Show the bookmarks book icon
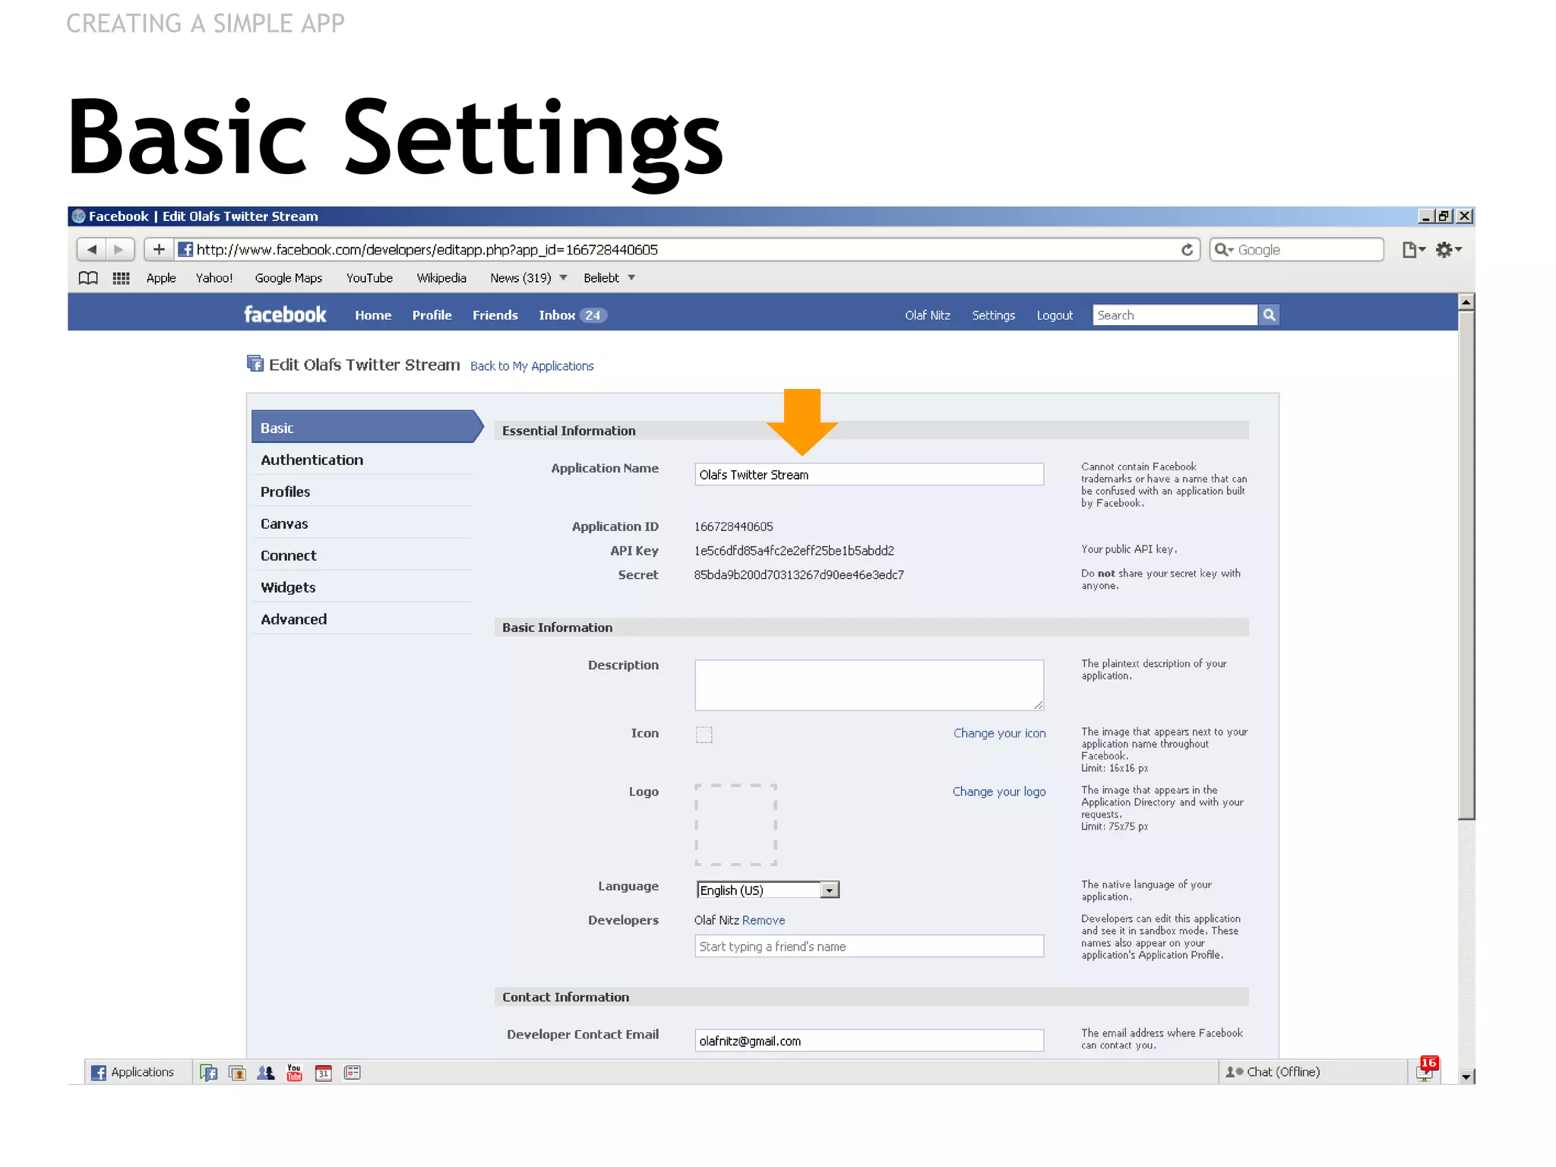Image resolution: width=1556 pixels, height=1167 pixels. tap(88, 278)
